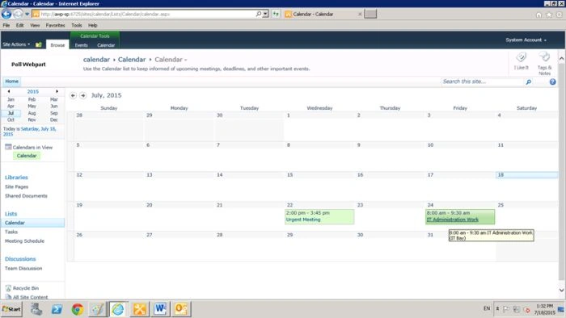The width and height of the screenshot is (566, 318).
Task: Select Aug in the mini calendar
Action: click(x=32, y=113)
